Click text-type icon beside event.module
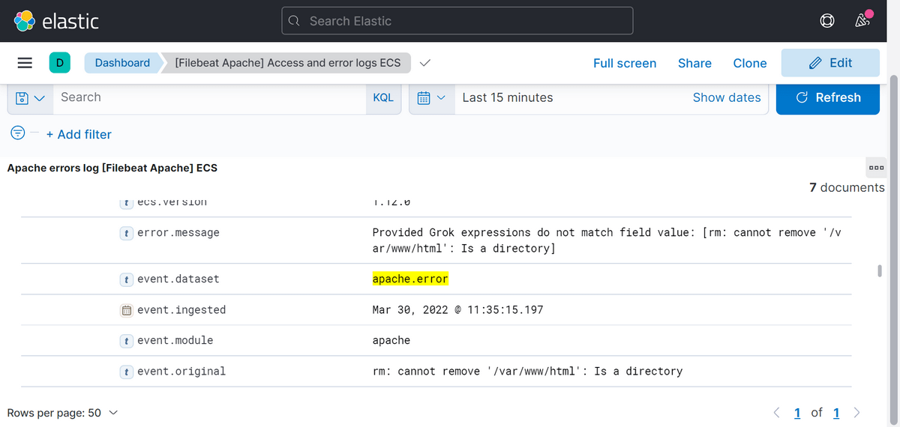This screenshot has width=900, height=427. [127, 341]
